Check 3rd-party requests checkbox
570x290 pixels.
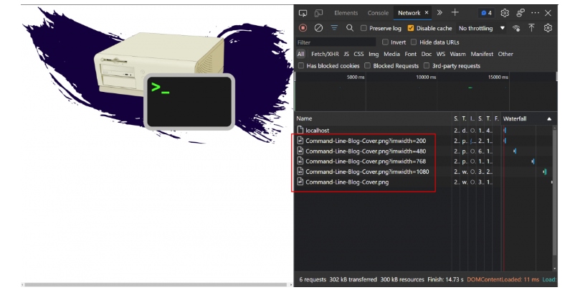click(x=427, y=66)
